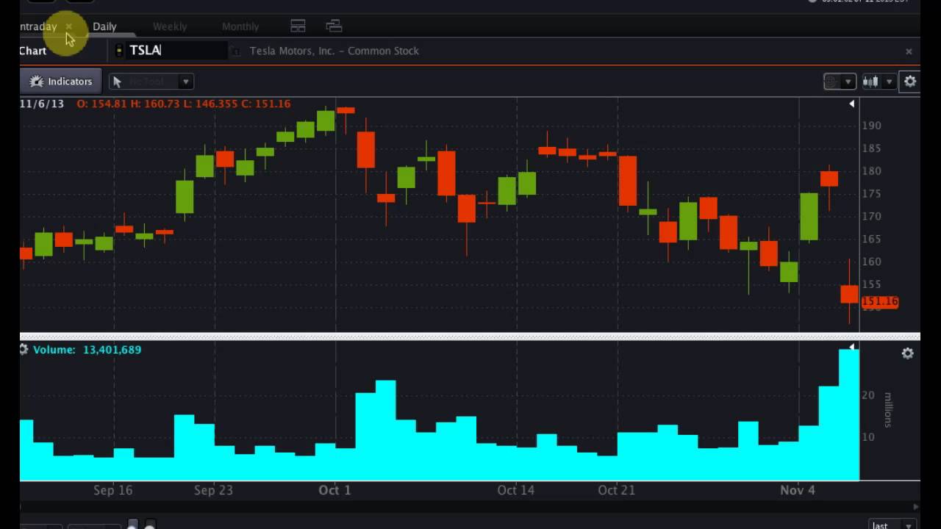Click the horizontal scrollbar right arrow
This screenshot has height=529, width=941.
(x=915, y=506)
